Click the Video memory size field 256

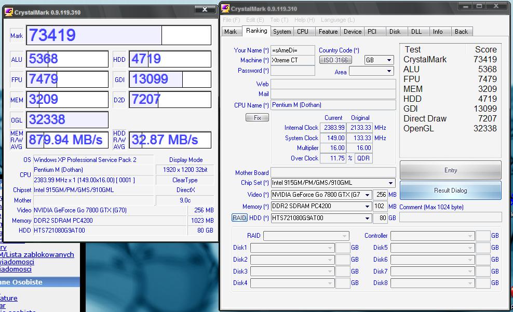[x=380, y=195]
